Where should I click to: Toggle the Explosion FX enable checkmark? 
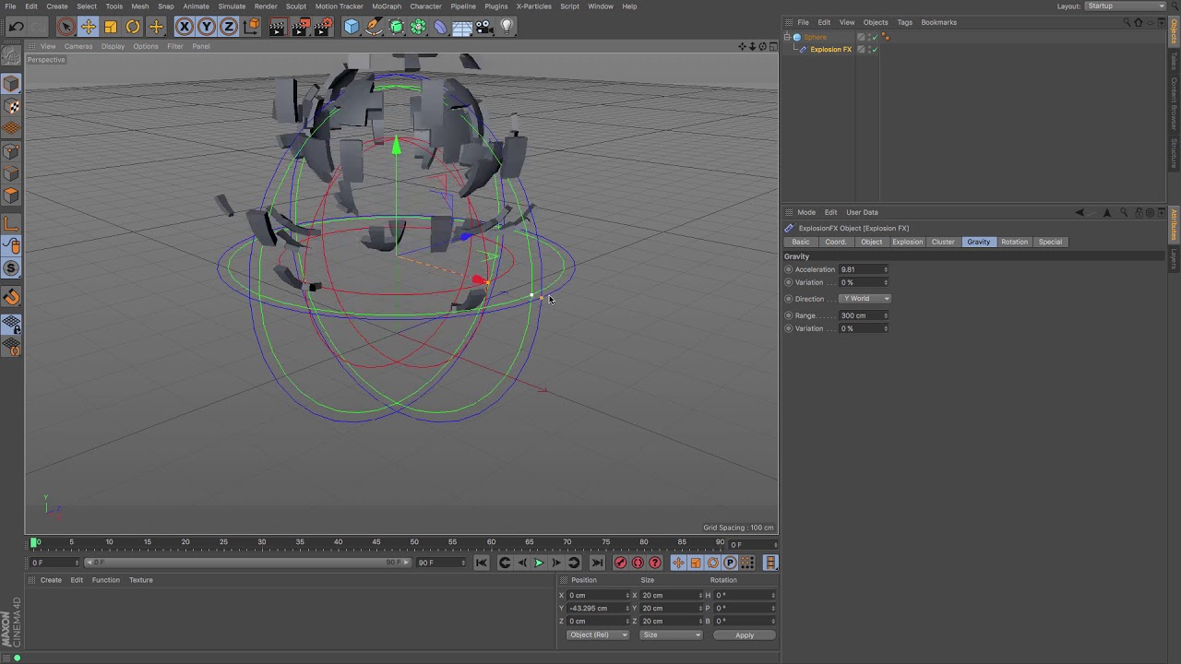(x=874, y=50)
